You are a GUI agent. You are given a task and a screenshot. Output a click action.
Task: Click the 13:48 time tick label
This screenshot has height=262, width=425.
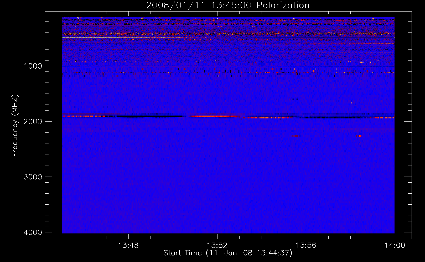pyautogui.click(x=128, y=245)
